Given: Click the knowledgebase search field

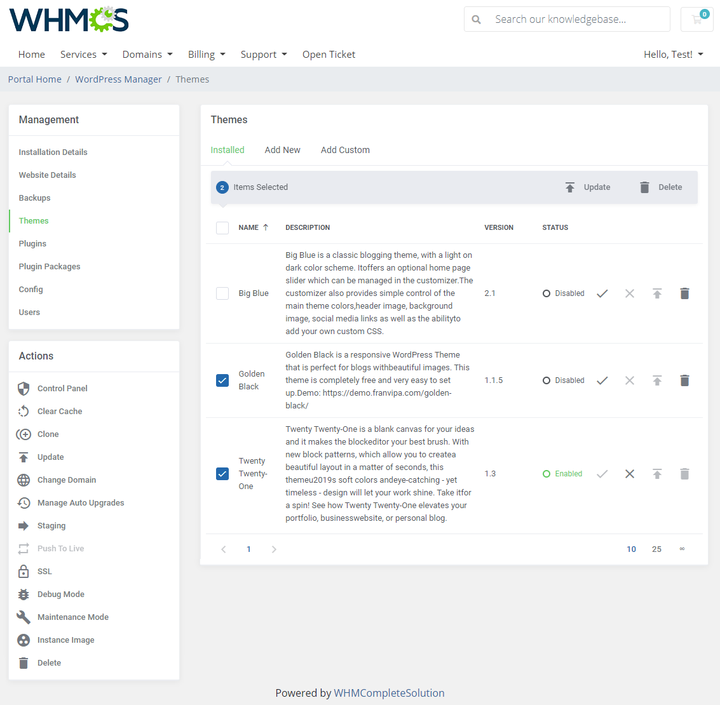Looking at the screenshot, I should tap(566, 19).
